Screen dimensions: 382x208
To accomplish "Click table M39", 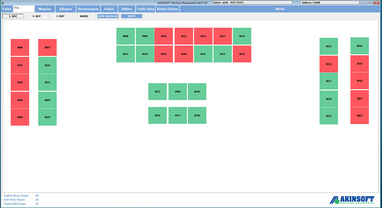I will (197, 92).
